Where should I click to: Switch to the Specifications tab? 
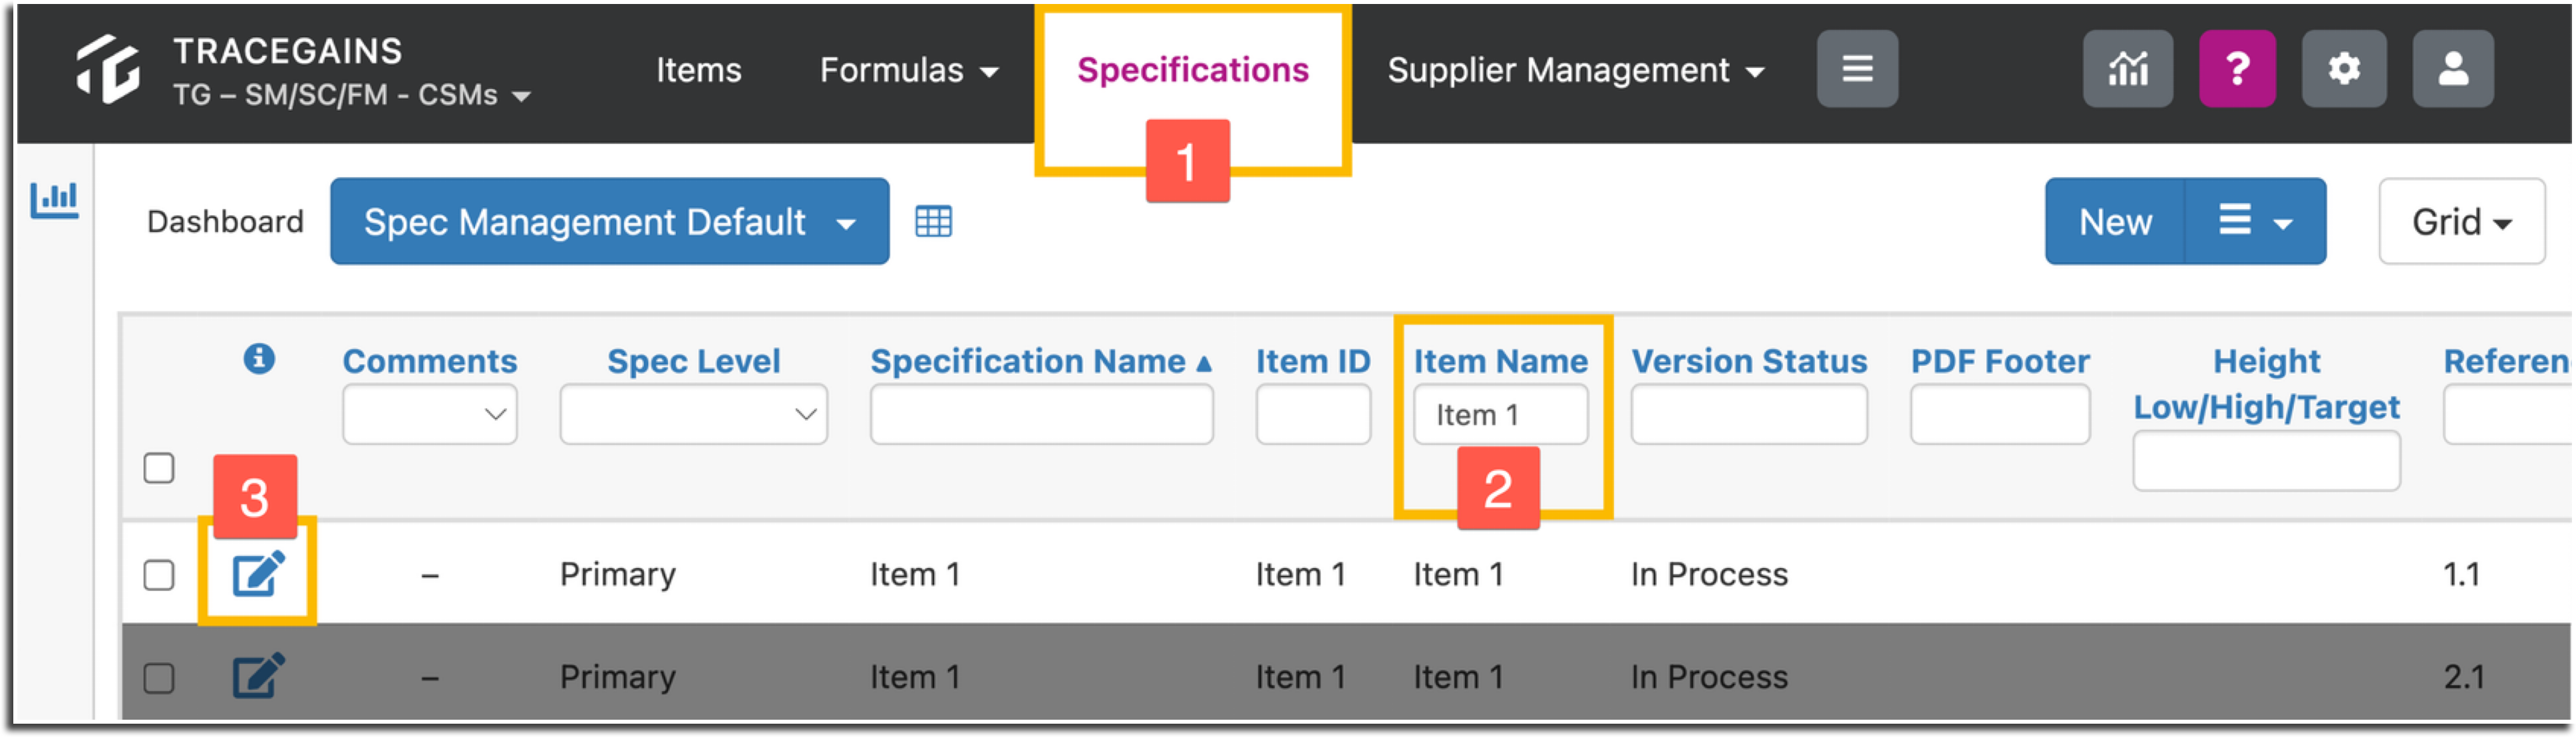coord(1192,70)
